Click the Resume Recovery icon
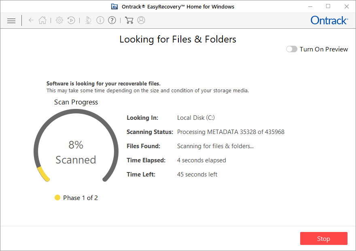Image resolution: width=356 pixels, height=251 pixels. tap(71, 20)
